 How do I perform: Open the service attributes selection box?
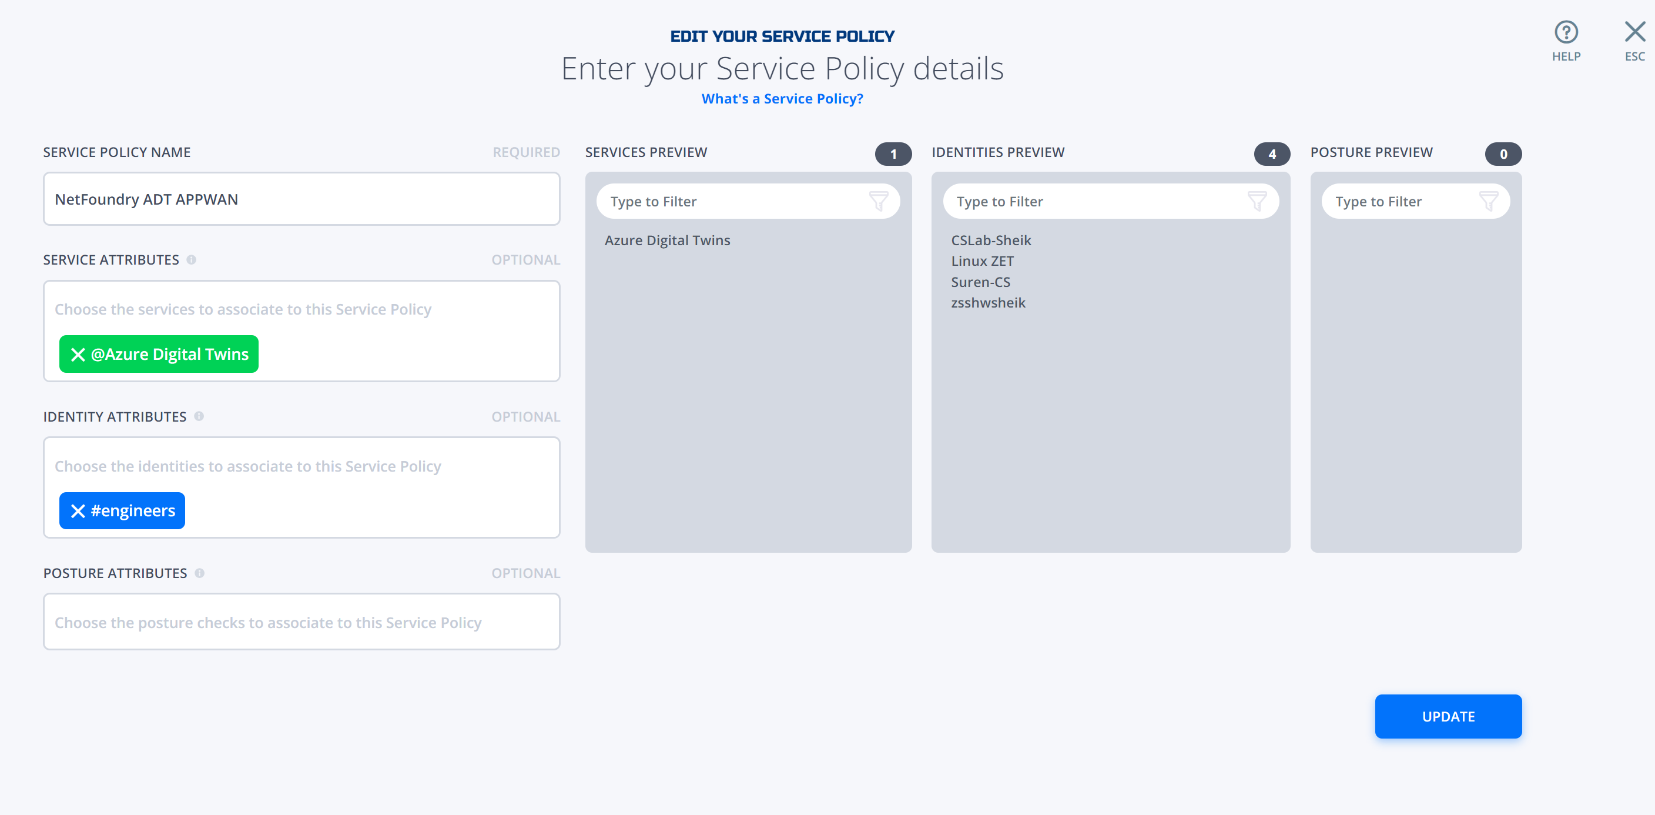tap(301, 331)
